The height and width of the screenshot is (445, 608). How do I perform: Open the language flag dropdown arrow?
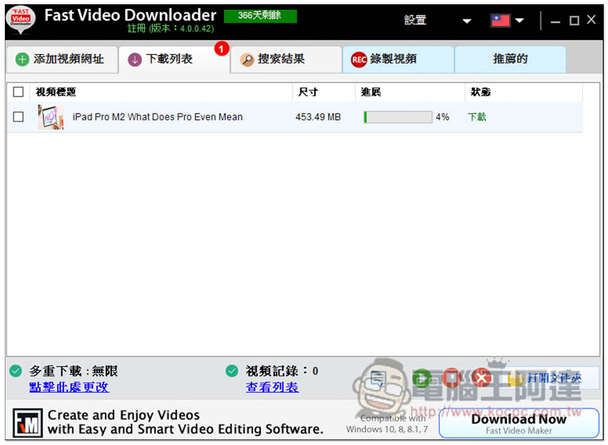point(520,21)
